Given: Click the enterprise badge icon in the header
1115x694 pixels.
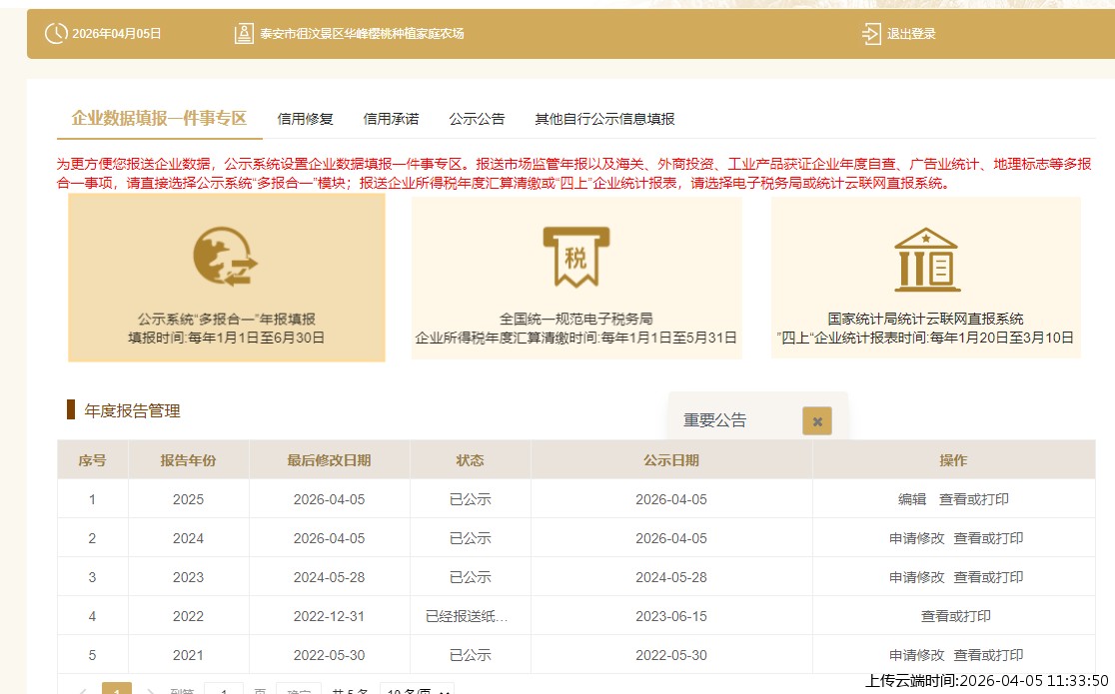Looking at the screenshot, I should click(x=244, y=33).
